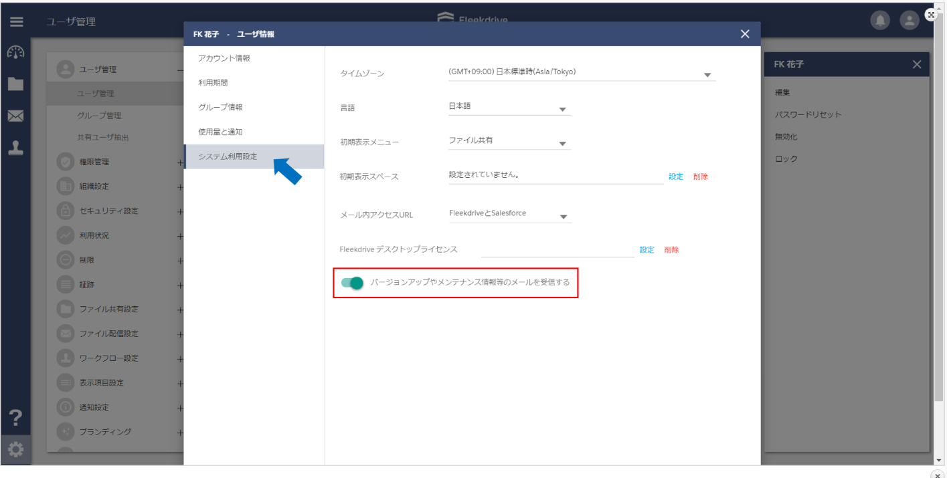Open the 言語 dropdown showing 日本語

click(509, 107)
